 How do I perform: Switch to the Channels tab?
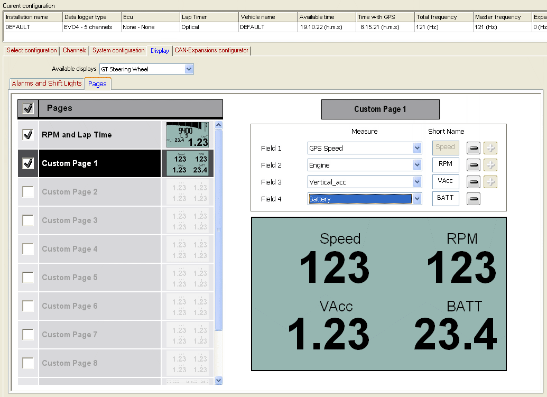click(x=75, y=50)
